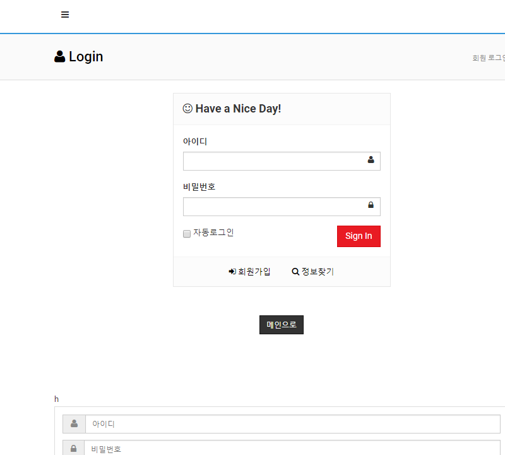The image size is (505, 455).
Task: Click bottom input with 아이디 placeholder
Action: tap(292, 424)
